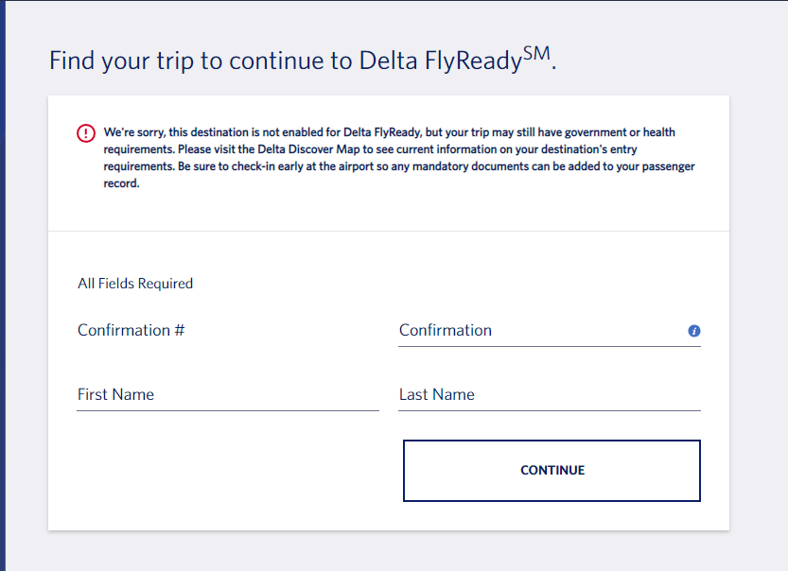Click the red exclamation alert icon

(86, 133)
